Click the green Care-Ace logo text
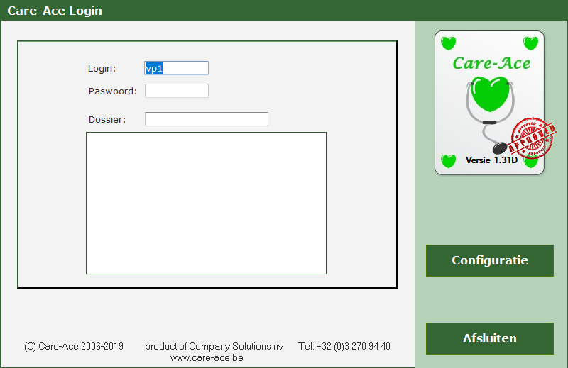This screenshot has width=568, height=368. [x=491, y=63]
